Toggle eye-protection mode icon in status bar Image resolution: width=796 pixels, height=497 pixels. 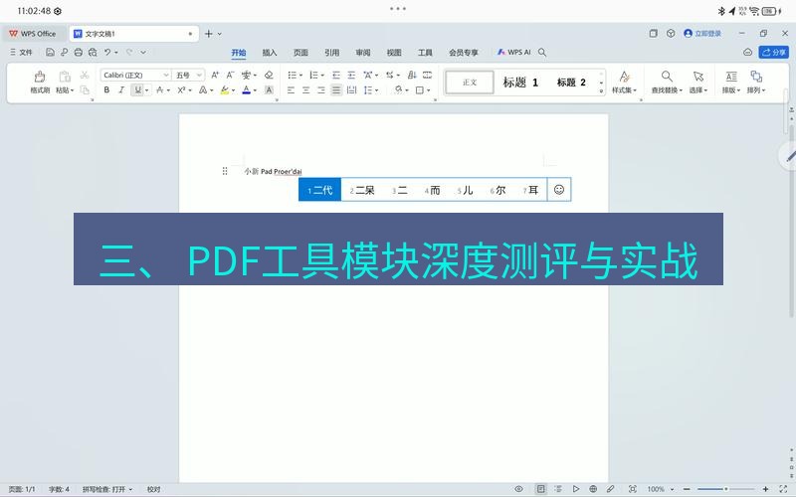tap(518, 489)
